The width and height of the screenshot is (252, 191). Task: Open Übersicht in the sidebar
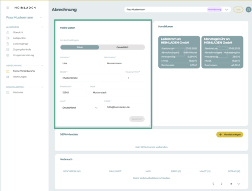coord(18,32)
